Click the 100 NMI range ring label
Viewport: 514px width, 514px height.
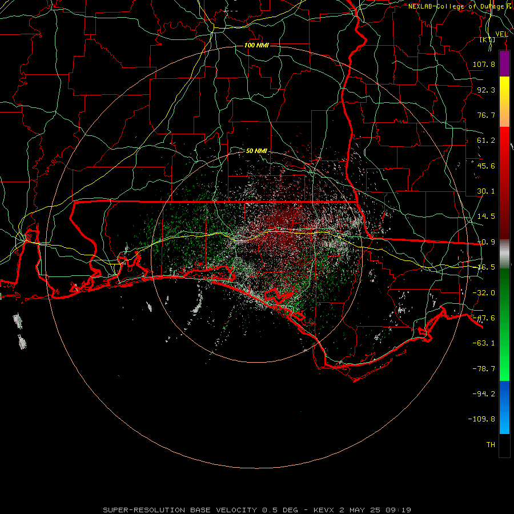click(x=256, y=45)
